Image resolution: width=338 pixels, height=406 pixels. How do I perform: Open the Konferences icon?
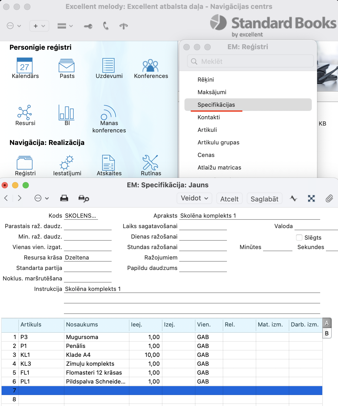(x=150, y=65)
